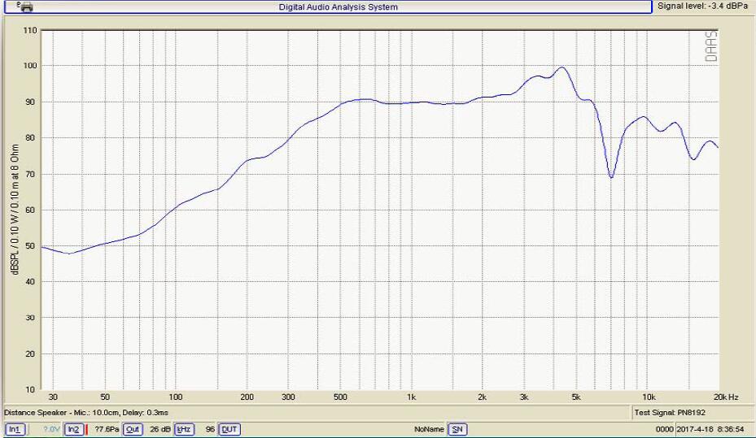Image resolution: width=756 pixels, height=438 pixels.
Task: Click the In2 input button
Action: coord(73,429)
